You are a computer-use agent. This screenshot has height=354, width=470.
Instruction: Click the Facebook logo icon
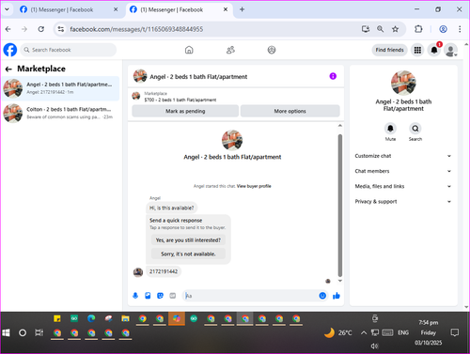(10, 50)
